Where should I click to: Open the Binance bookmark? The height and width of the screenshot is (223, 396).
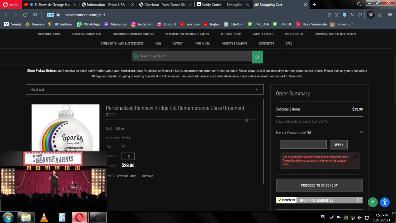tap(35, 24)
